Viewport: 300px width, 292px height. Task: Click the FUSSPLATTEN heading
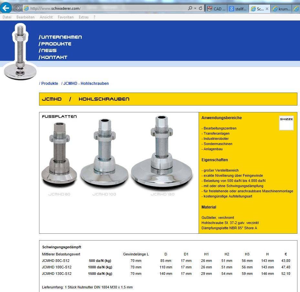tap(59, 117)
